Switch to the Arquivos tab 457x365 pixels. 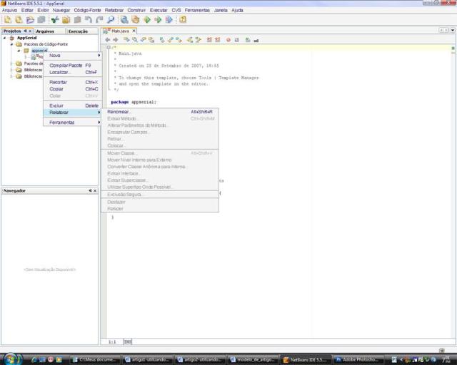point(45,31)
